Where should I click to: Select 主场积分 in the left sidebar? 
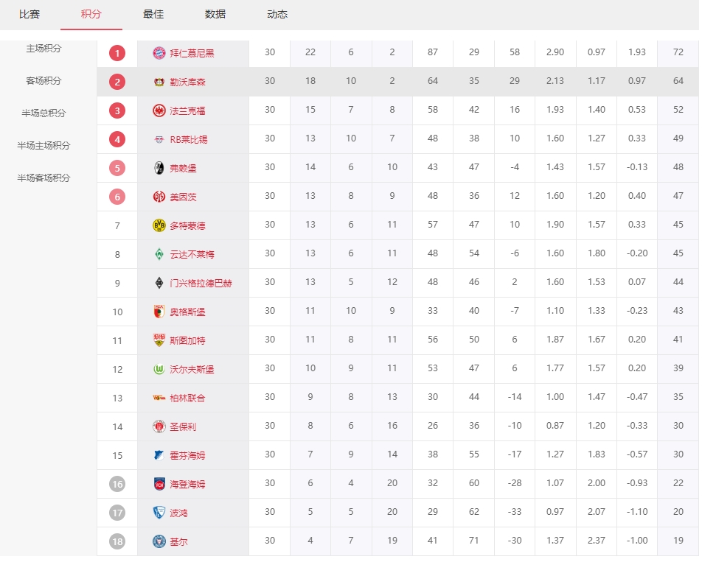pos(44,49)
